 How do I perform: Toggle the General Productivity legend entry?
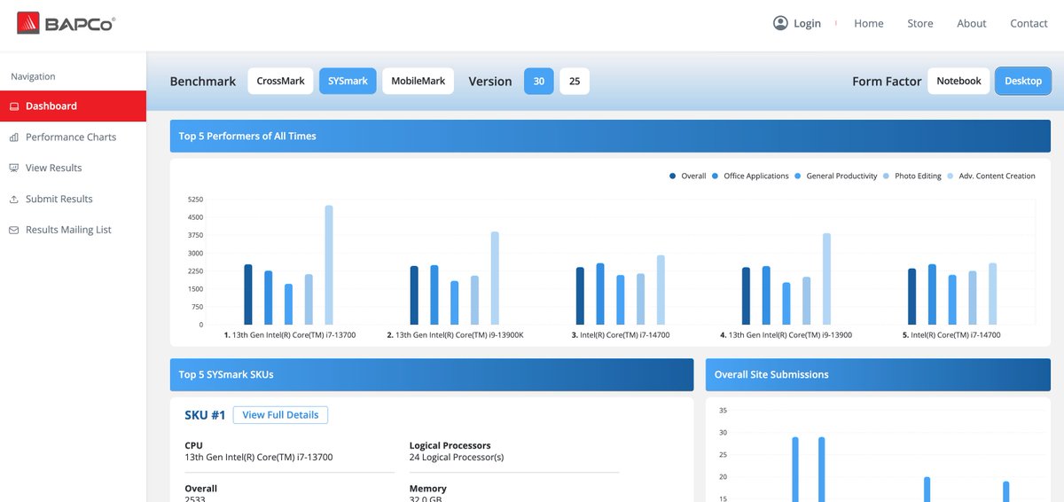[x=836, y=176]
